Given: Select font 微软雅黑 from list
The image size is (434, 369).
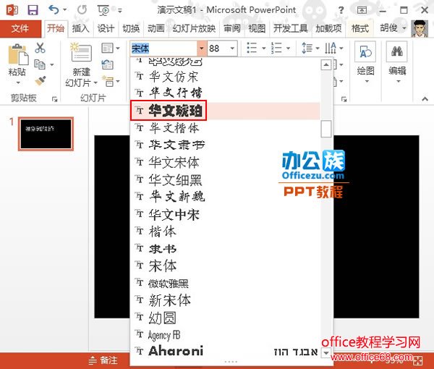Looking at the screenshot, I should pos(225,283).
